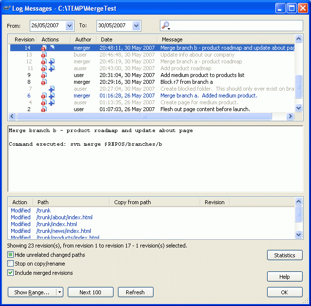Select revision 2 'Flesh out page content before launch.'
Image resolution: width=311 pixels, height=306 pixels.
point(152,109)
